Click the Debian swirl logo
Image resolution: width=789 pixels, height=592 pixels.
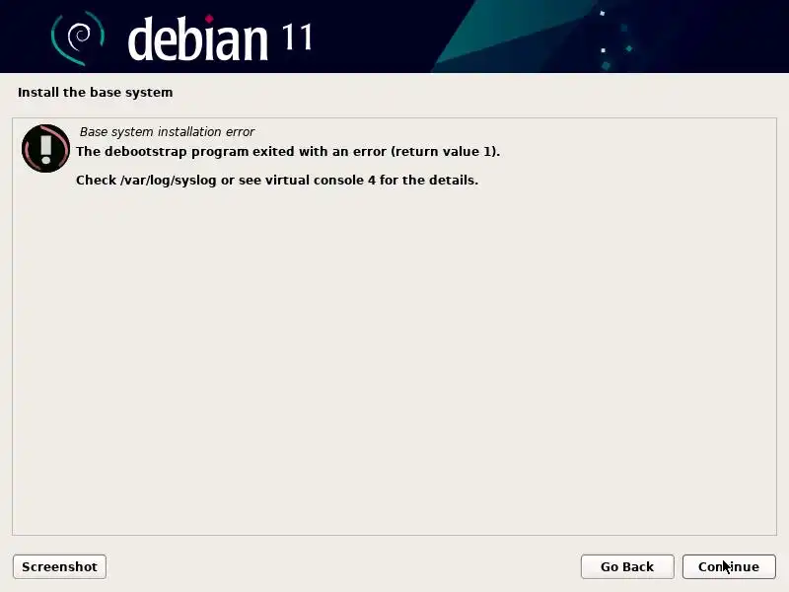pos(78,37)
